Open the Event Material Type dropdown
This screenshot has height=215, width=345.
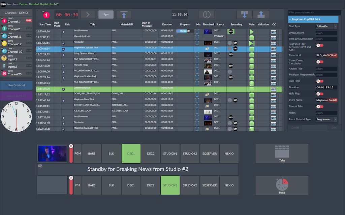point(326,119)
